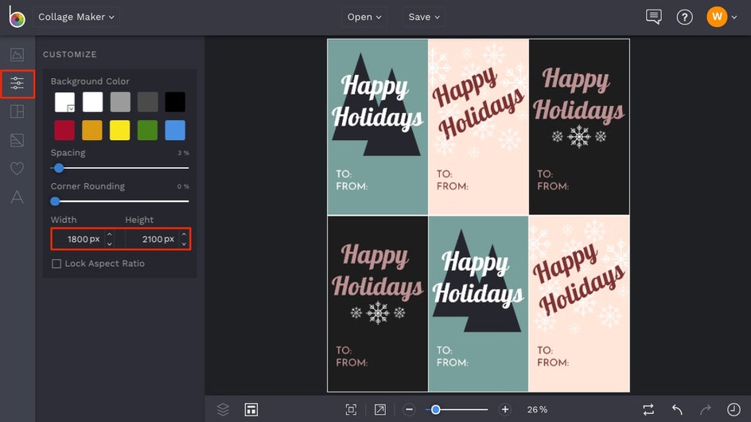Select the green background swatch
The image size is (751, 422).
pyautogui.click(x=147, y=130)
